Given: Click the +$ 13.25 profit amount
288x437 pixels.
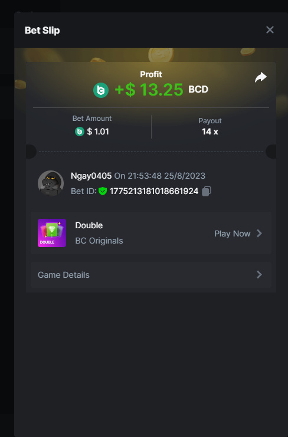Looking at the screenshot, I should 149,90.
